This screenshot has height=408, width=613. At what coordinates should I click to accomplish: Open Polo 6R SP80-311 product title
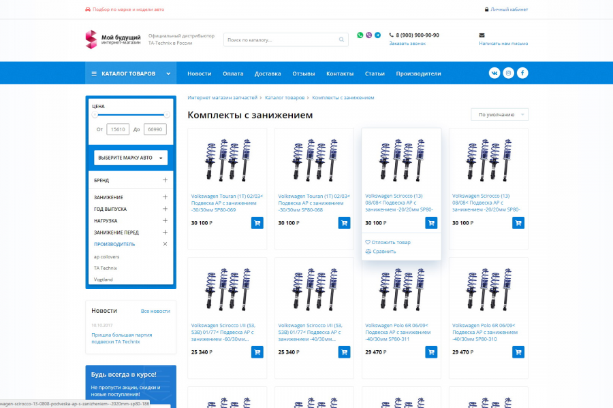point(398,333)
